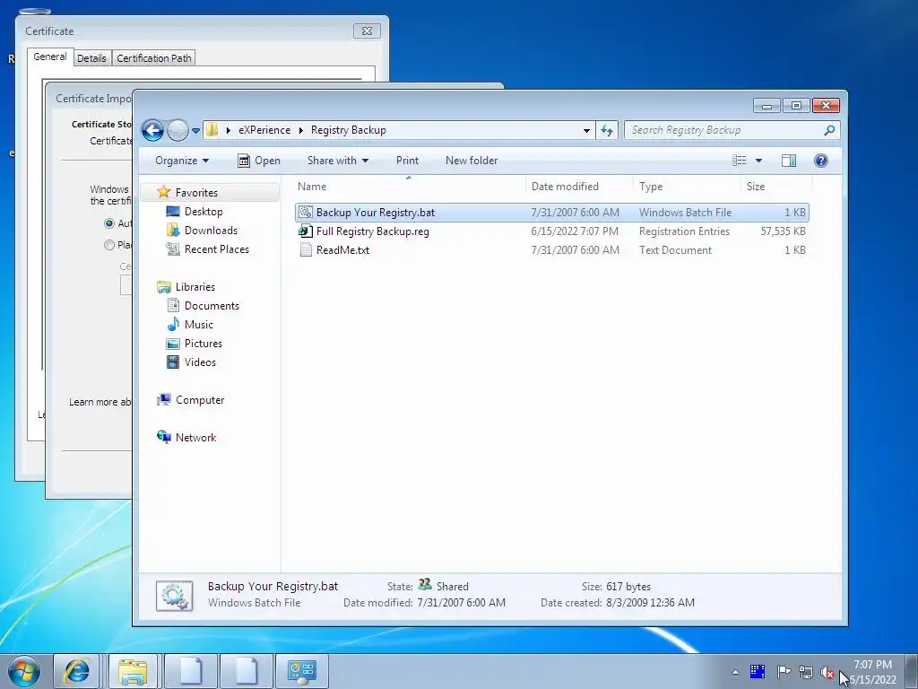Sort files by Size column
The width and height of the screenshot is (918, 689).
click(776, 187)
